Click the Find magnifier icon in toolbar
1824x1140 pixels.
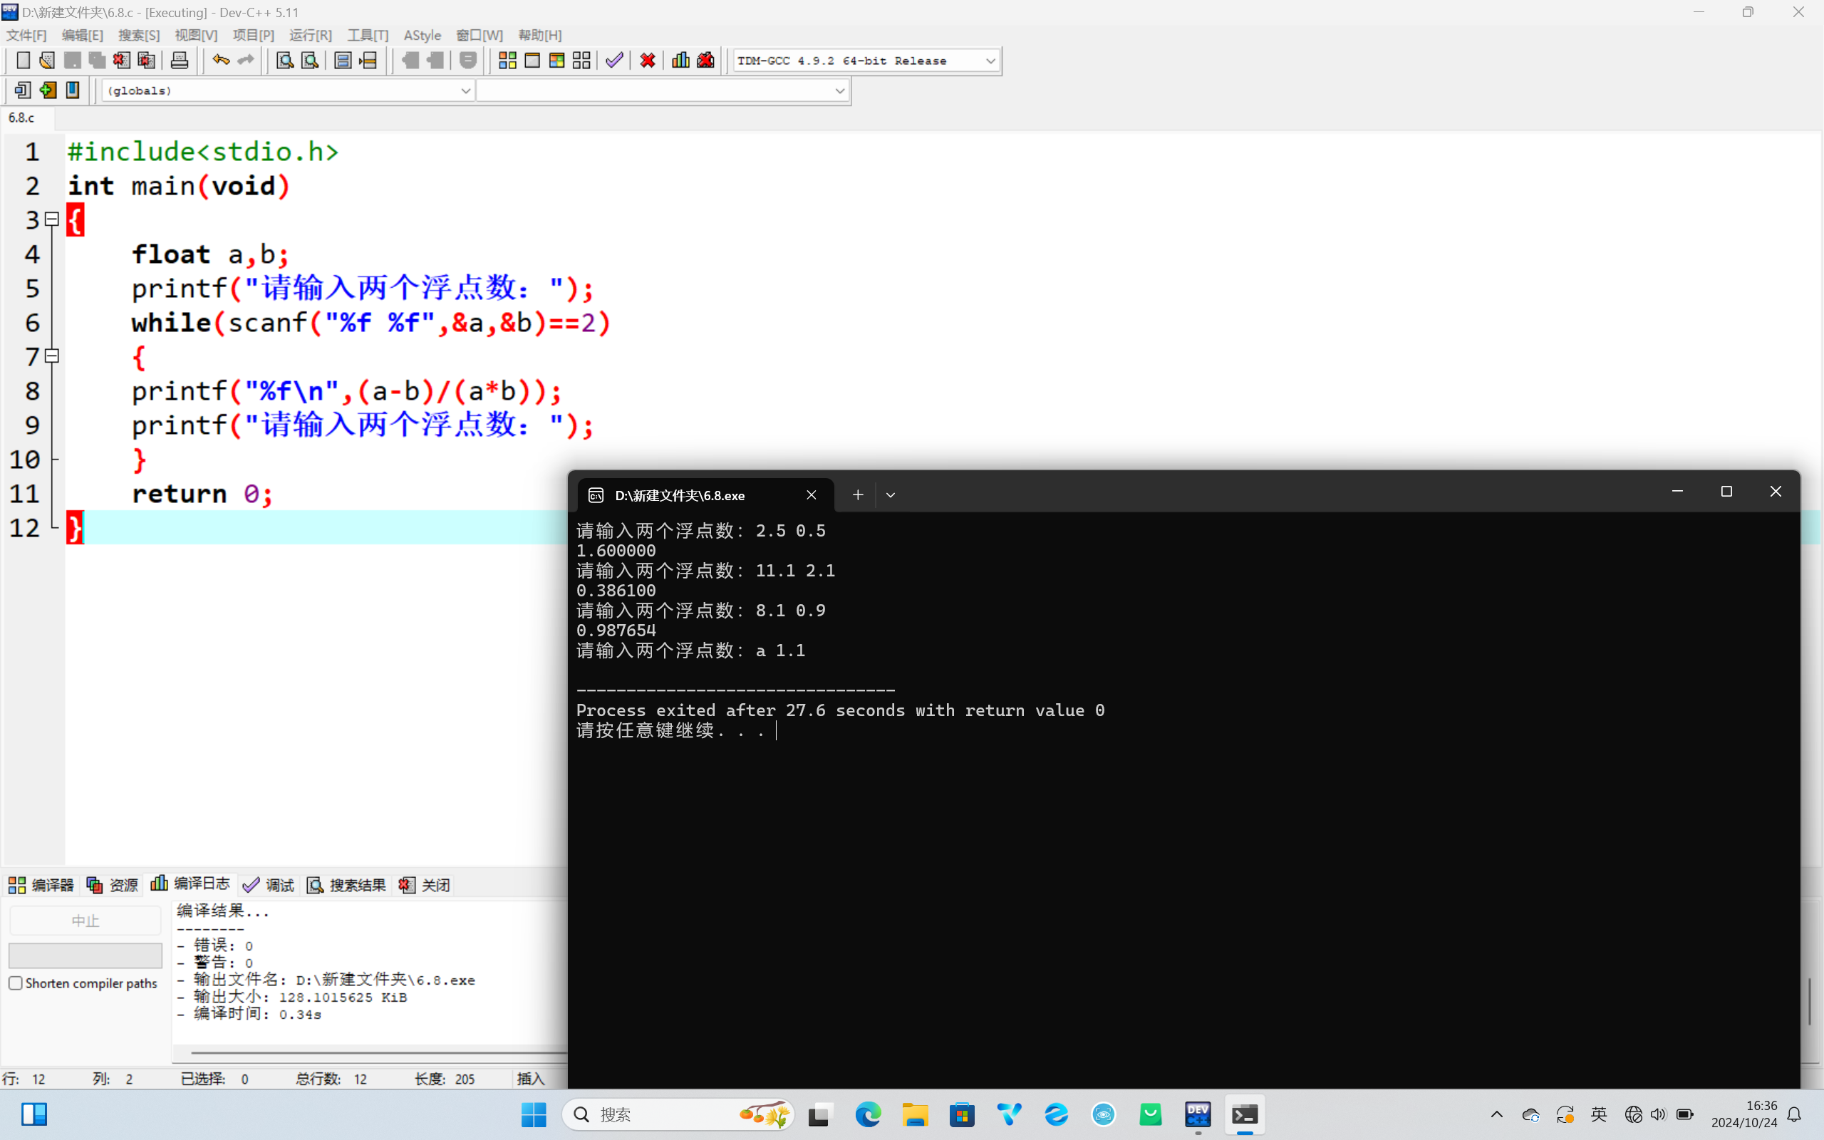(x=285, y=61)
